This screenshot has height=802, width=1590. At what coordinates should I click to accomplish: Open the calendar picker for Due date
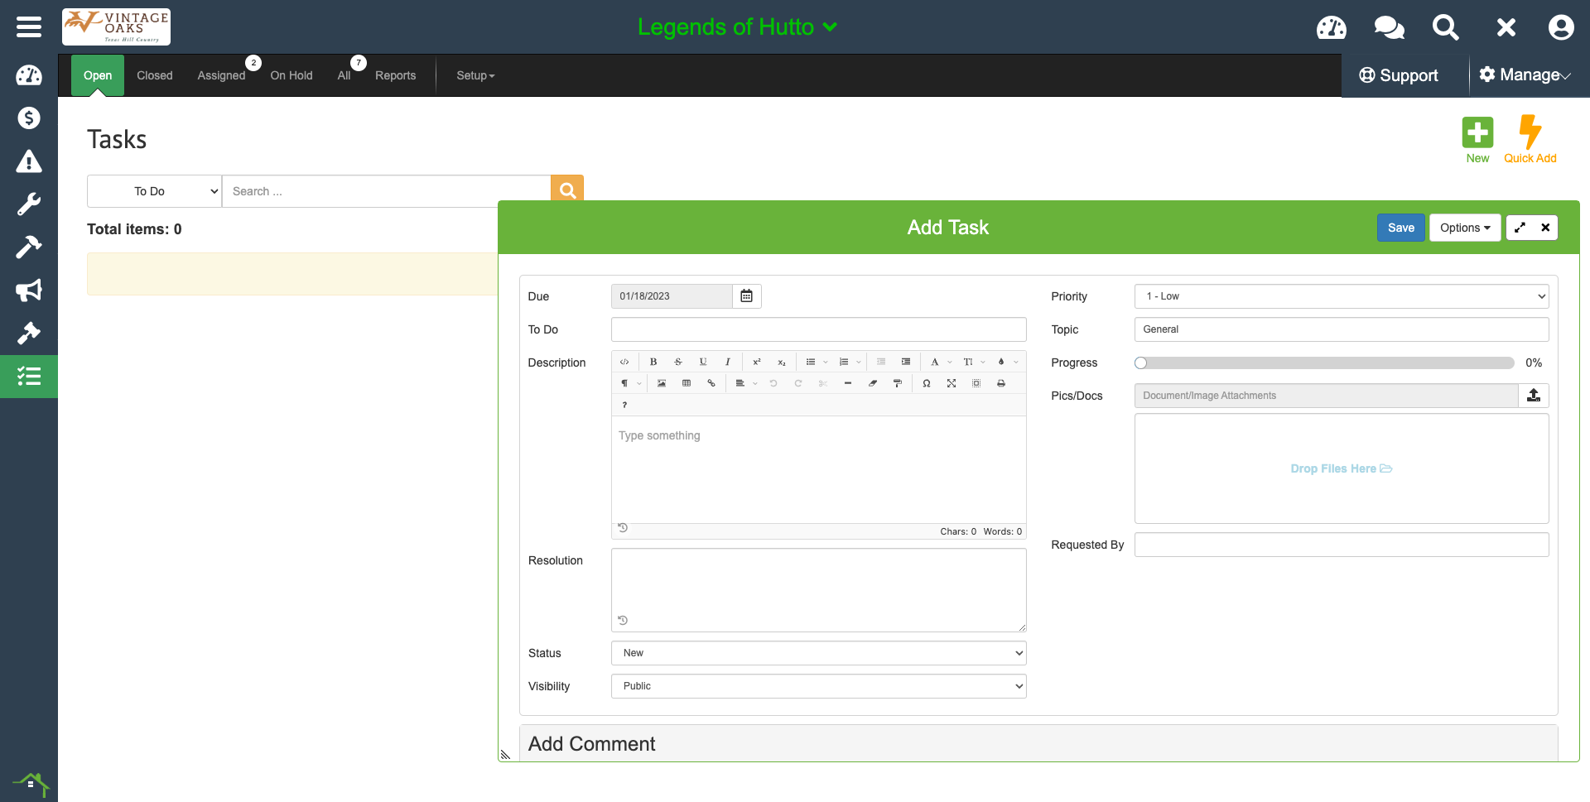tap(746, 296)
